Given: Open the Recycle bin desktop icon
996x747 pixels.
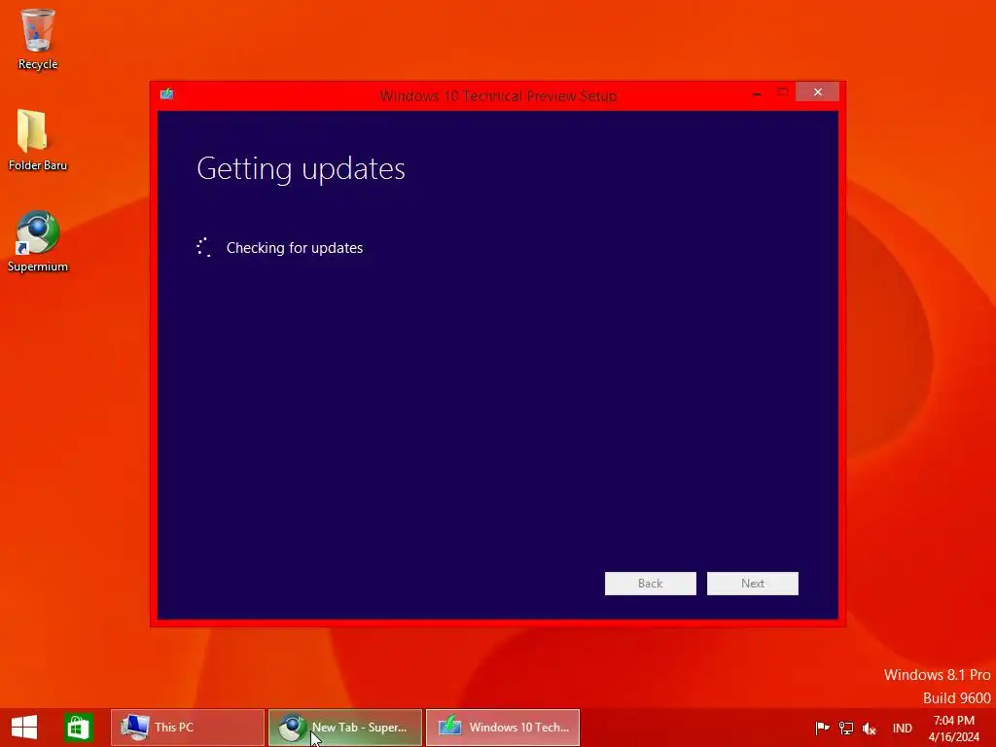Looking at the screenshot, I should [x=38, y=38].
